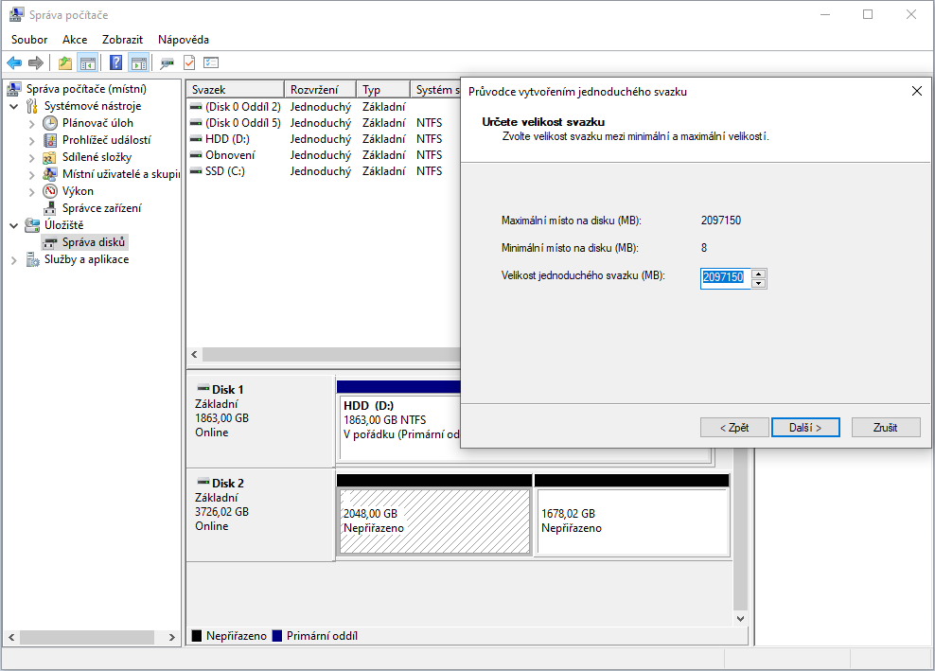Click the blue question mark Help icon

[x=115, y=62]
